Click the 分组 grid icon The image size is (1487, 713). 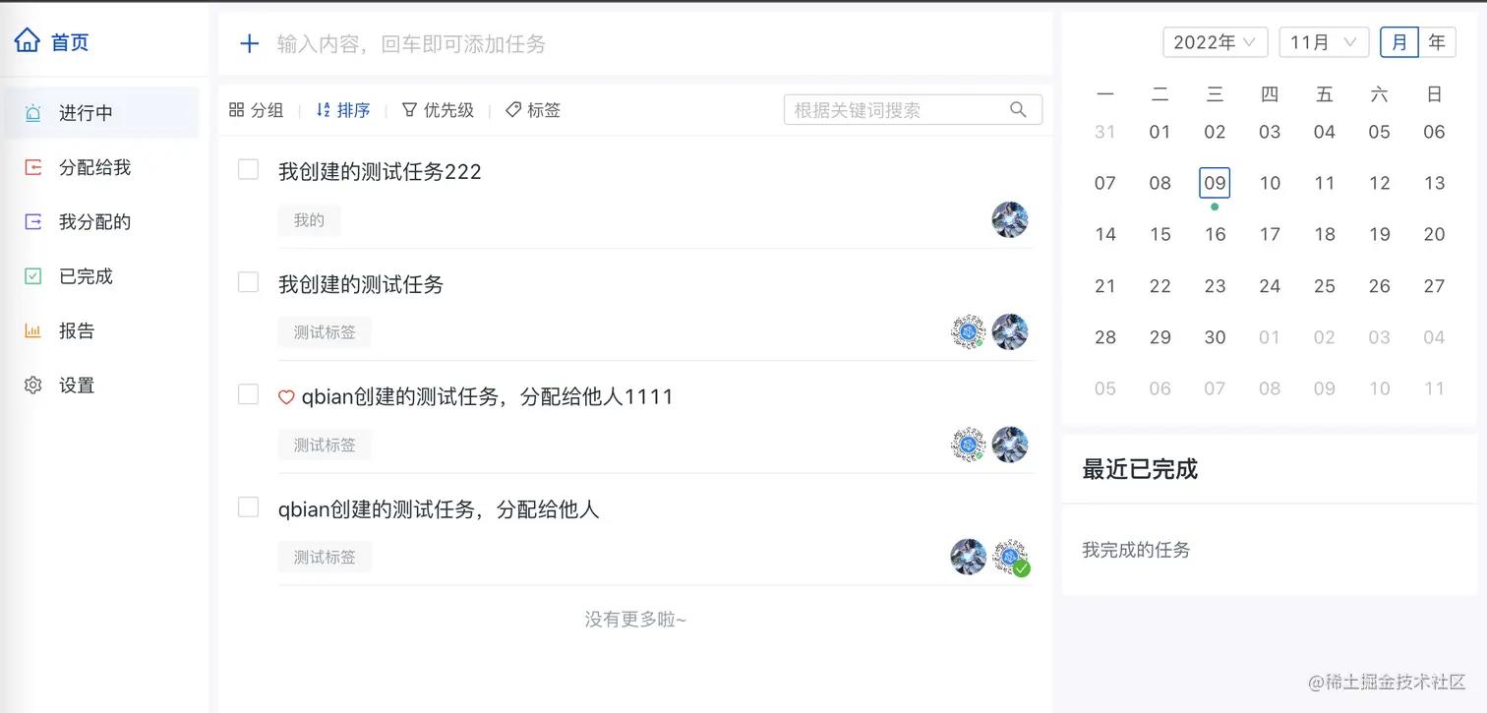point(236,110)
